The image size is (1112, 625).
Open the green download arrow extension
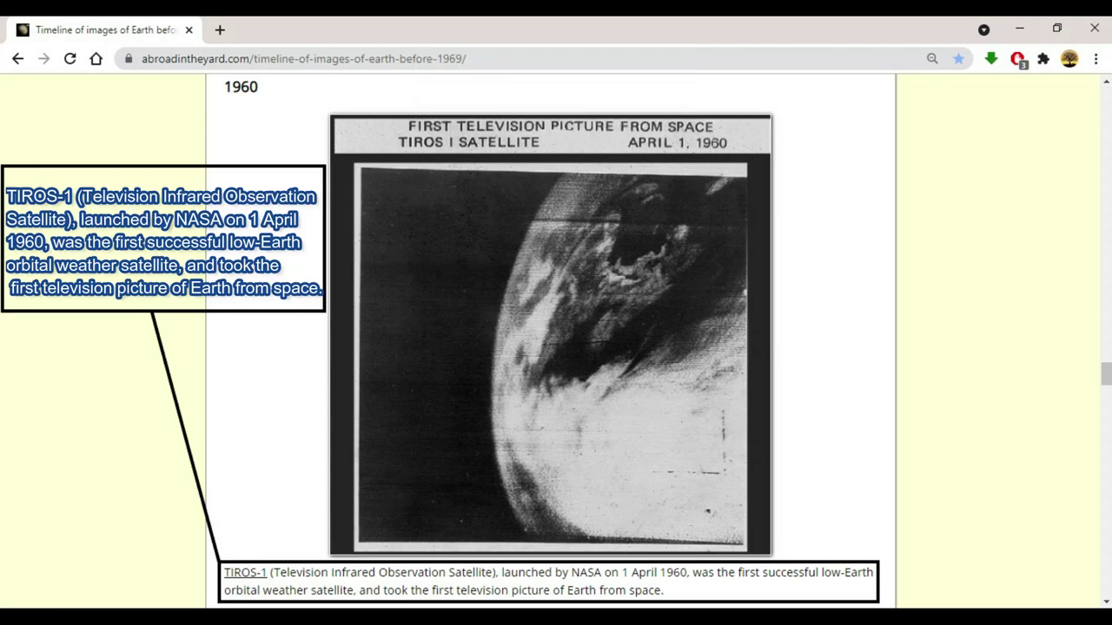pos(991,58)
